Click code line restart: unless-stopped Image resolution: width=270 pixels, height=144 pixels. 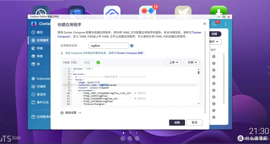click(93, 88)
